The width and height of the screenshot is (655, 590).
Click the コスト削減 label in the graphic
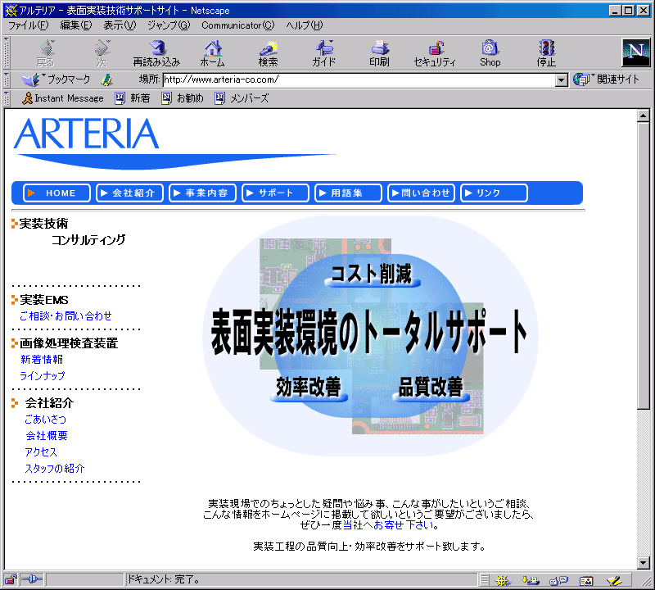372,275
